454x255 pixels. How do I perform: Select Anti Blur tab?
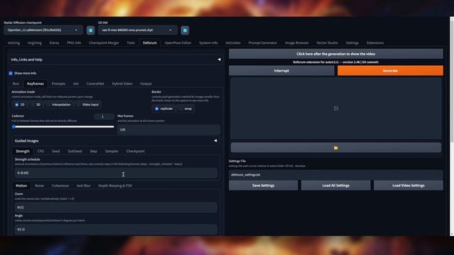[84, 186]
